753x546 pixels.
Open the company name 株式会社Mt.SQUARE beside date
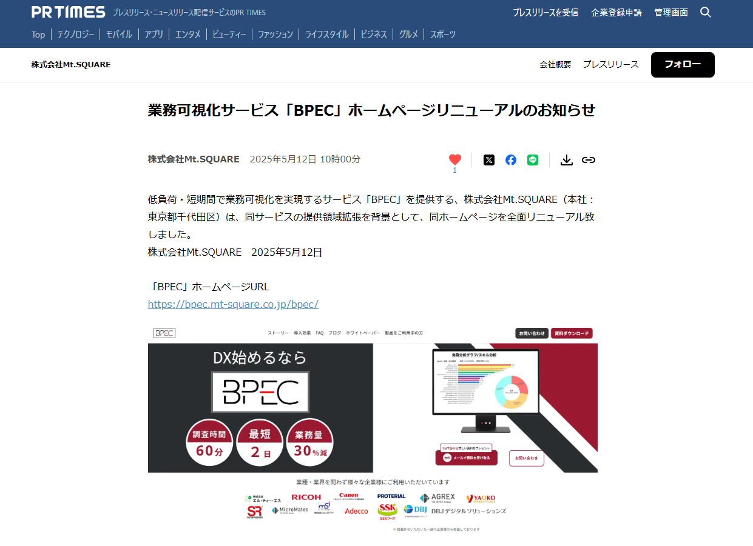[x=194, y=159]
